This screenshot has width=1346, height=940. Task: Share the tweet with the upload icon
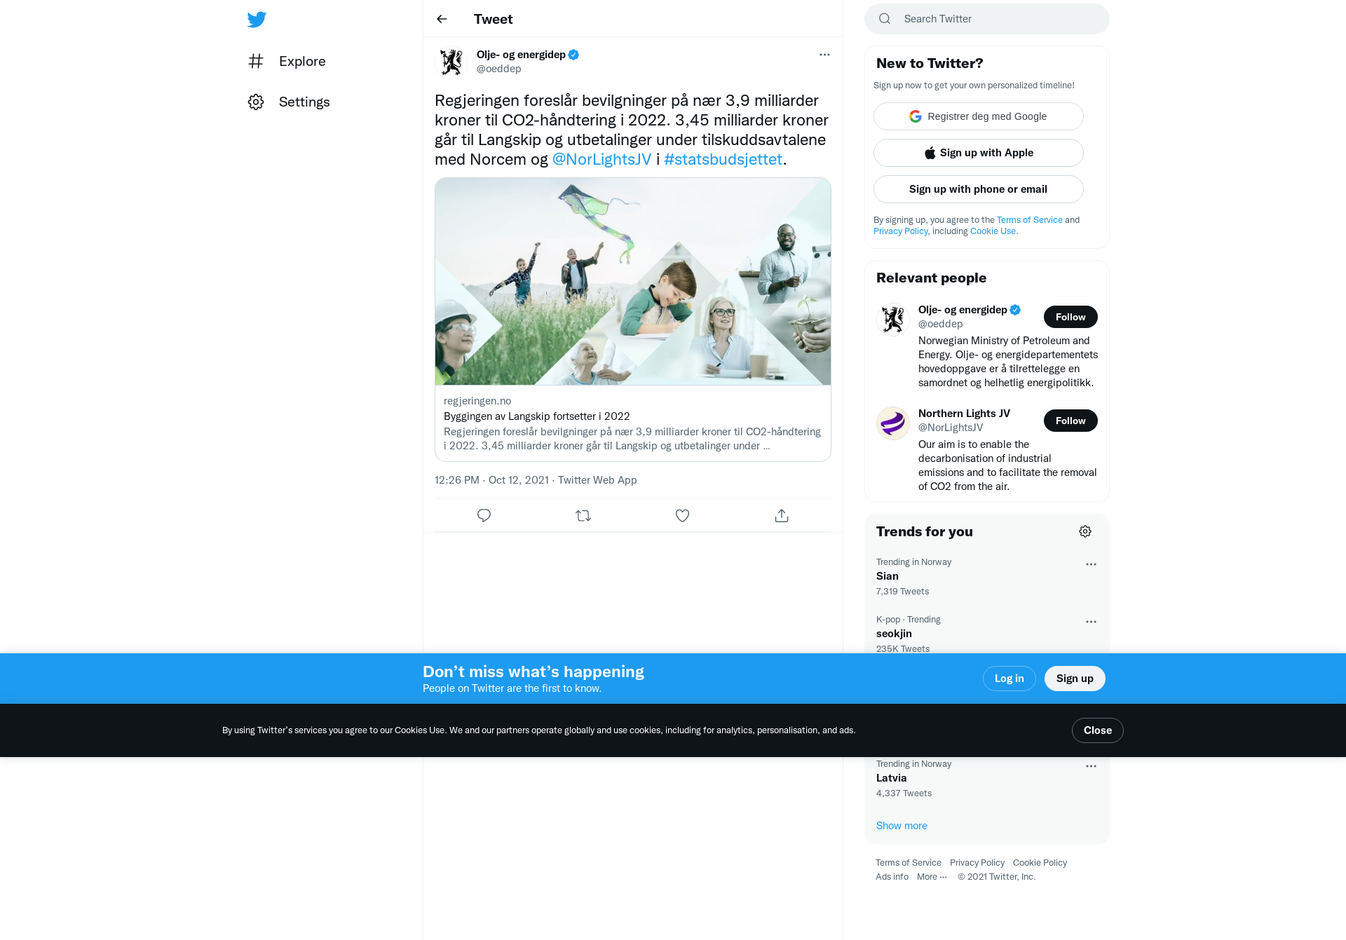[782, 516]
